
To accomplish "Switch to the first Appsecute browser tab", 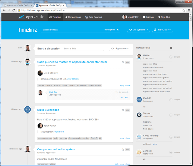I will tap(18, 5).
